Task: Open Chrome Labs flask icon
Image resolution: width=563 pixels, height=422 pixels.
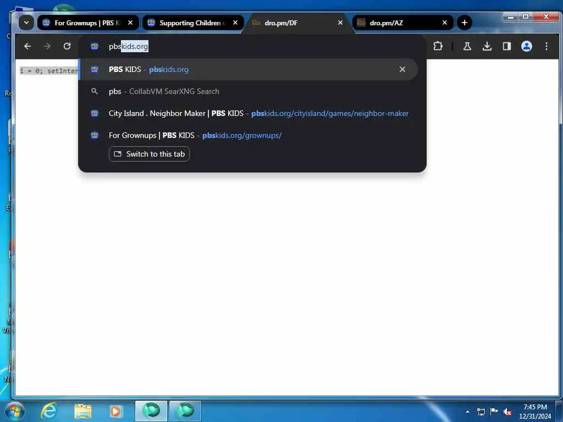Action: coord(467,46)
